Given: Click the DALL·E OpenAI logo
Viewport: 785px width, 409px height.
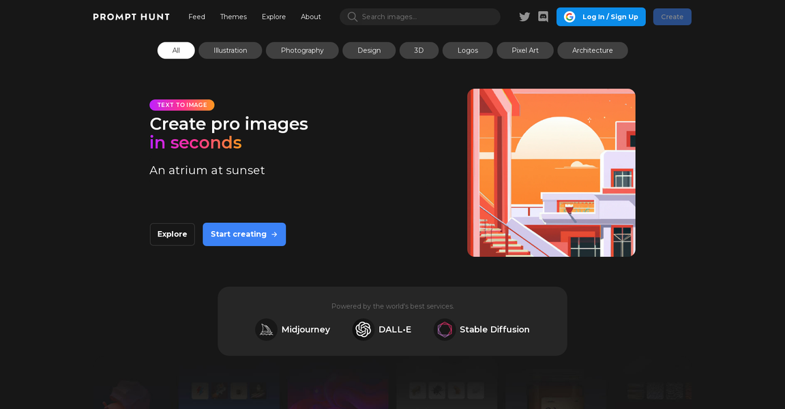Looking at the screenshot, I should click(363, 329).
